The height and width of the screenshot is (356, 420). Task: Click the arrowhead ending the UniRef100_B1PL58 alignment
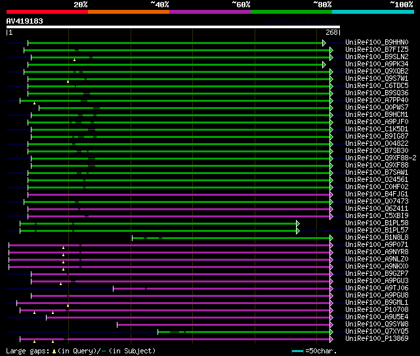click(298, 223)
